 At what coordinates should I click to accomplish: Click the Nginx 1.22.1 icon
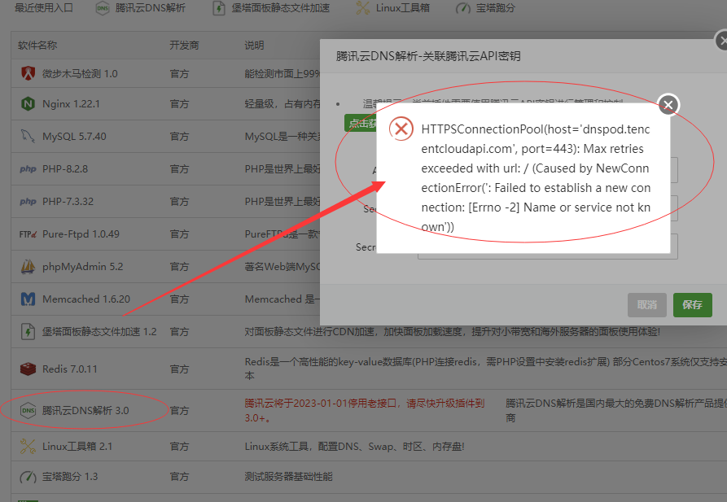coord(28,104)
